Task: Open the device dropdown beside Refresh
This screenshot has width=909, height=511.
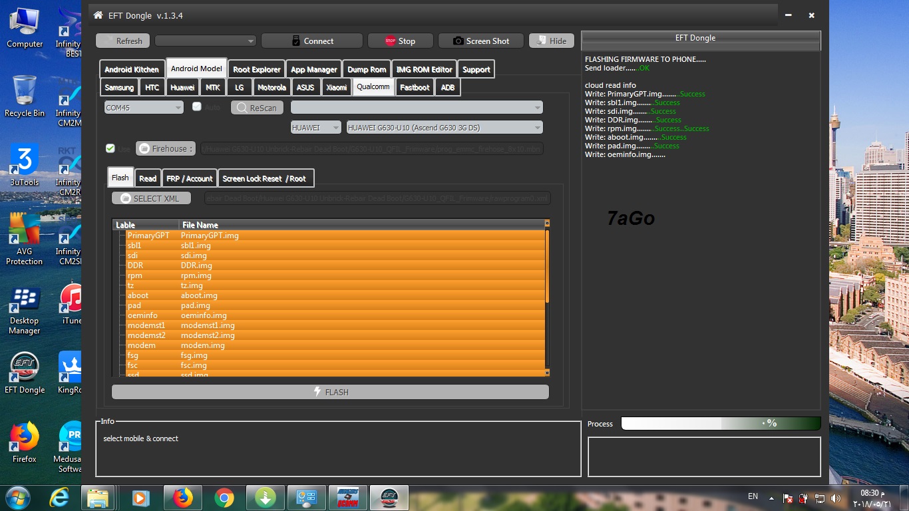Action: pyautogui.click(x=206, y=41)
